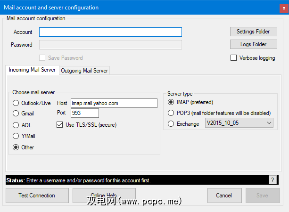Click the Save button
The height and width of the screenshot is (212, 289).
point(263,196)
